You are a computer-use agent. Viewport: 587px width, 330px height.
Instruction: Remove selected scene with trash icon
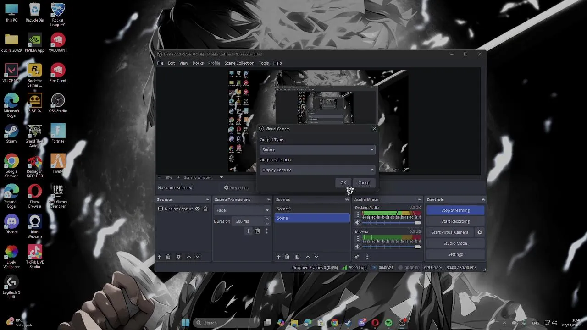(x=287, y=257)
